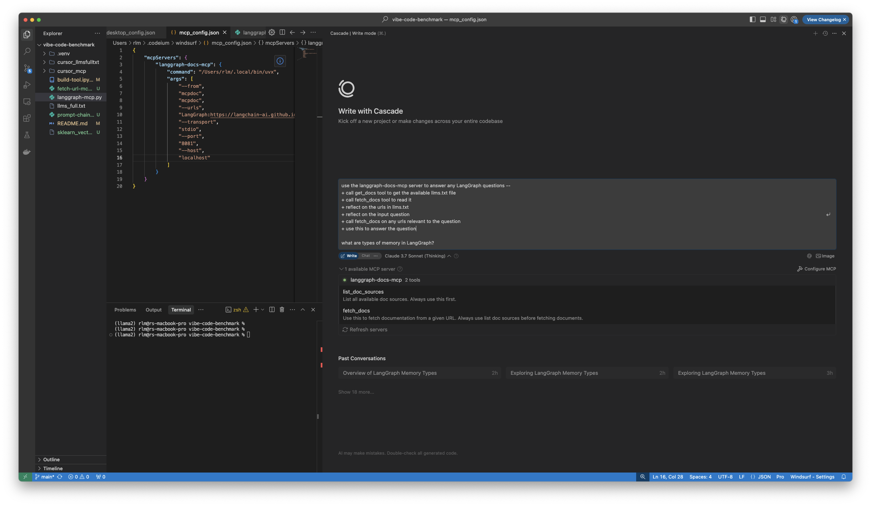
Task: Switch Cascade to Chat mode
Action: [365, 256]
